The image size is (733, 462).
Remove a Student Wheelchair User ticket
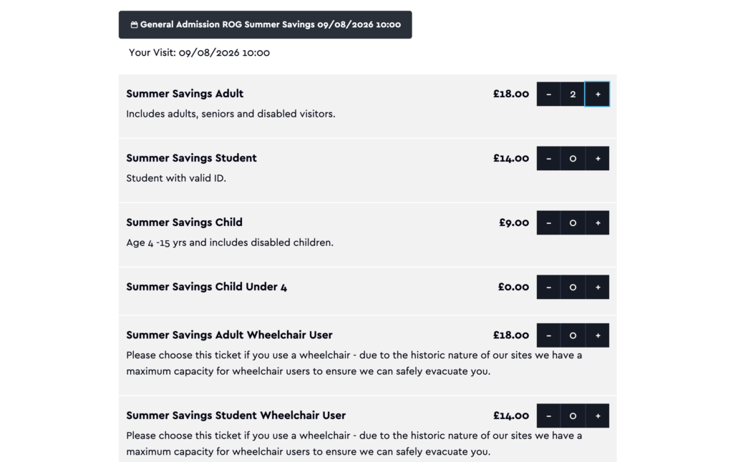click(548, 416)
